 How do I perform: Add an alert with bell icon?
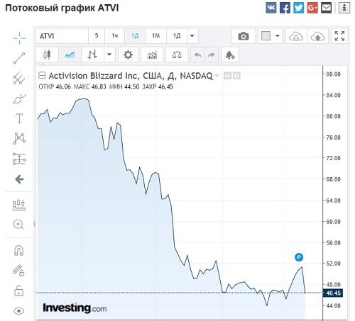click(230, 55)
